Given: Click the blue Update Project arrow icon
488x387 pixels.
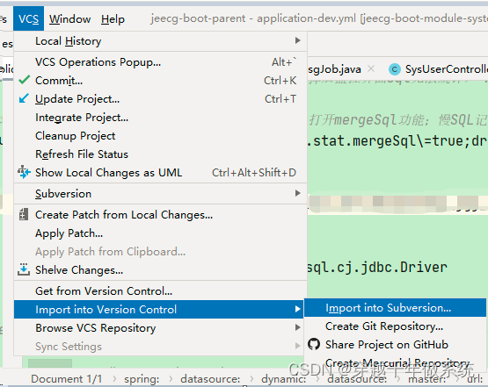Looking at the screenshot, I should 24,98.
